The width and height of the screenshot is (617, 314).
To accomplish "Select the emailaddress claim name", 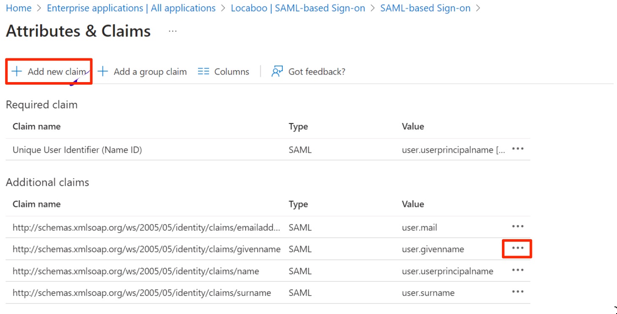I will [x=146, y=228].
